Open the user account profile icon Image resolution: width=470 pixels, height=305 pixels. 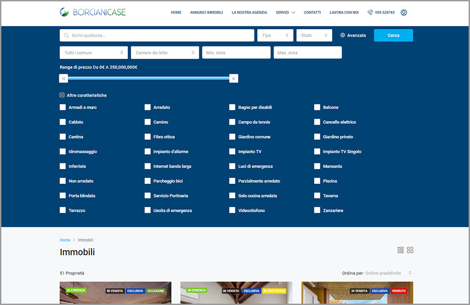point(403,13)
